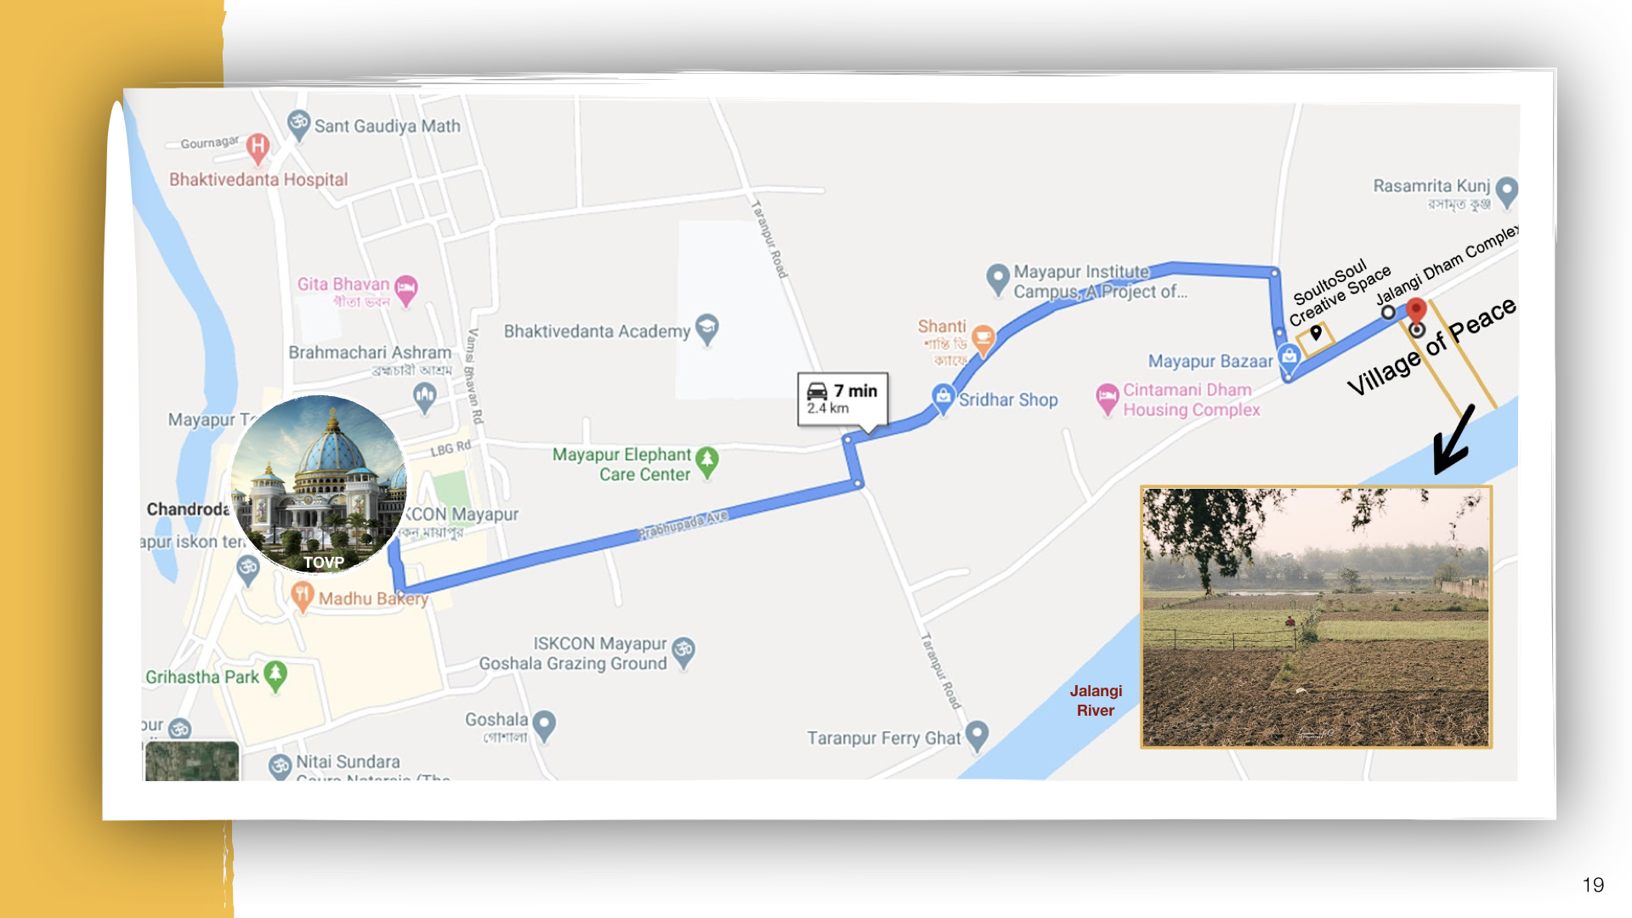Click the Sridhar Shop shopping pin
1632x918 pixels.
tap(943, 398)
